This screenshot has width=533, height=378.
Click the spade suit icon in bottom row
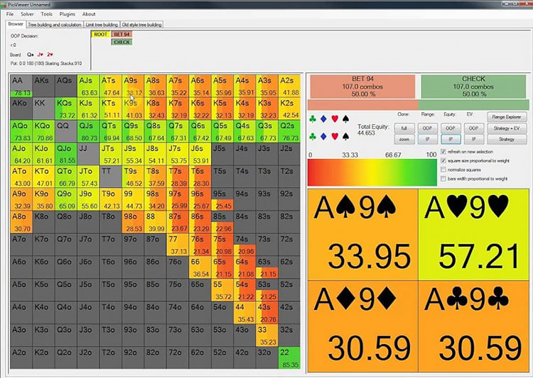[x=345, y=135]
